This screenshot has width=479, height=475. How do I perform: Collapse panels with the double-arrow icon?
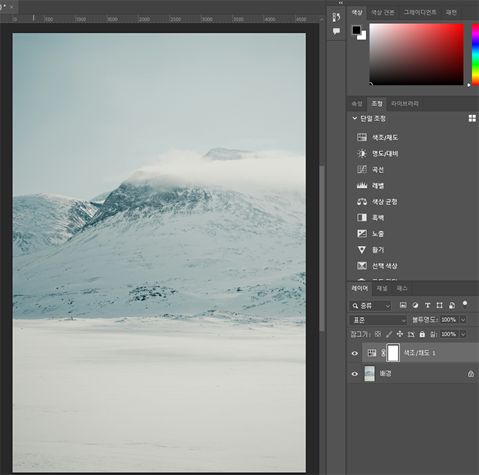click(341, 3)
